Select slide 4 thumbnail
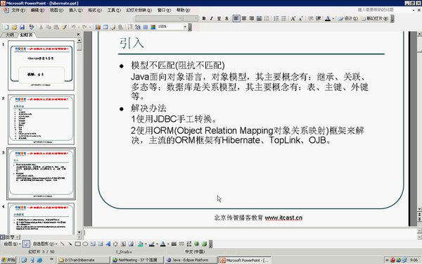Viewport: 422px width, 264px height. [41, 219]
